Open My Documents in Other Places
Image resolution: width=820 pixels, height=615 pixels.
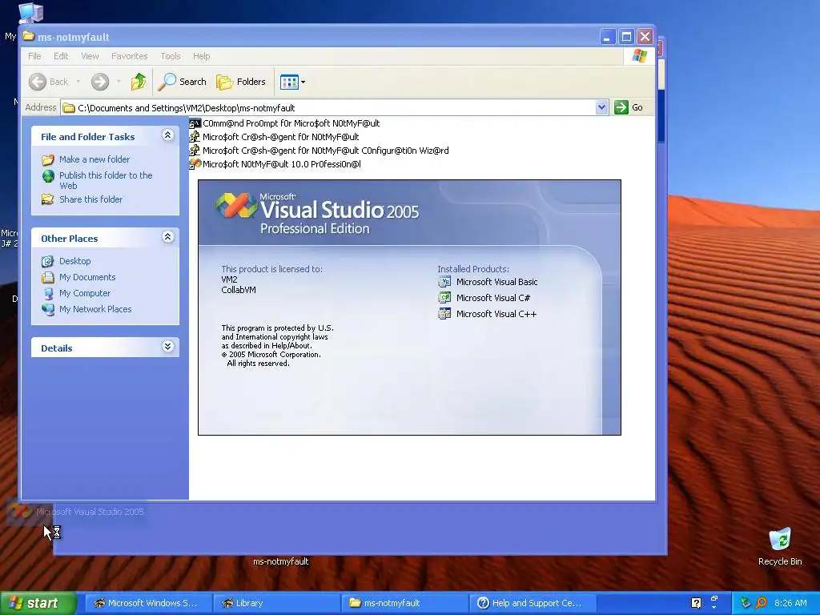tap(86, 277)
